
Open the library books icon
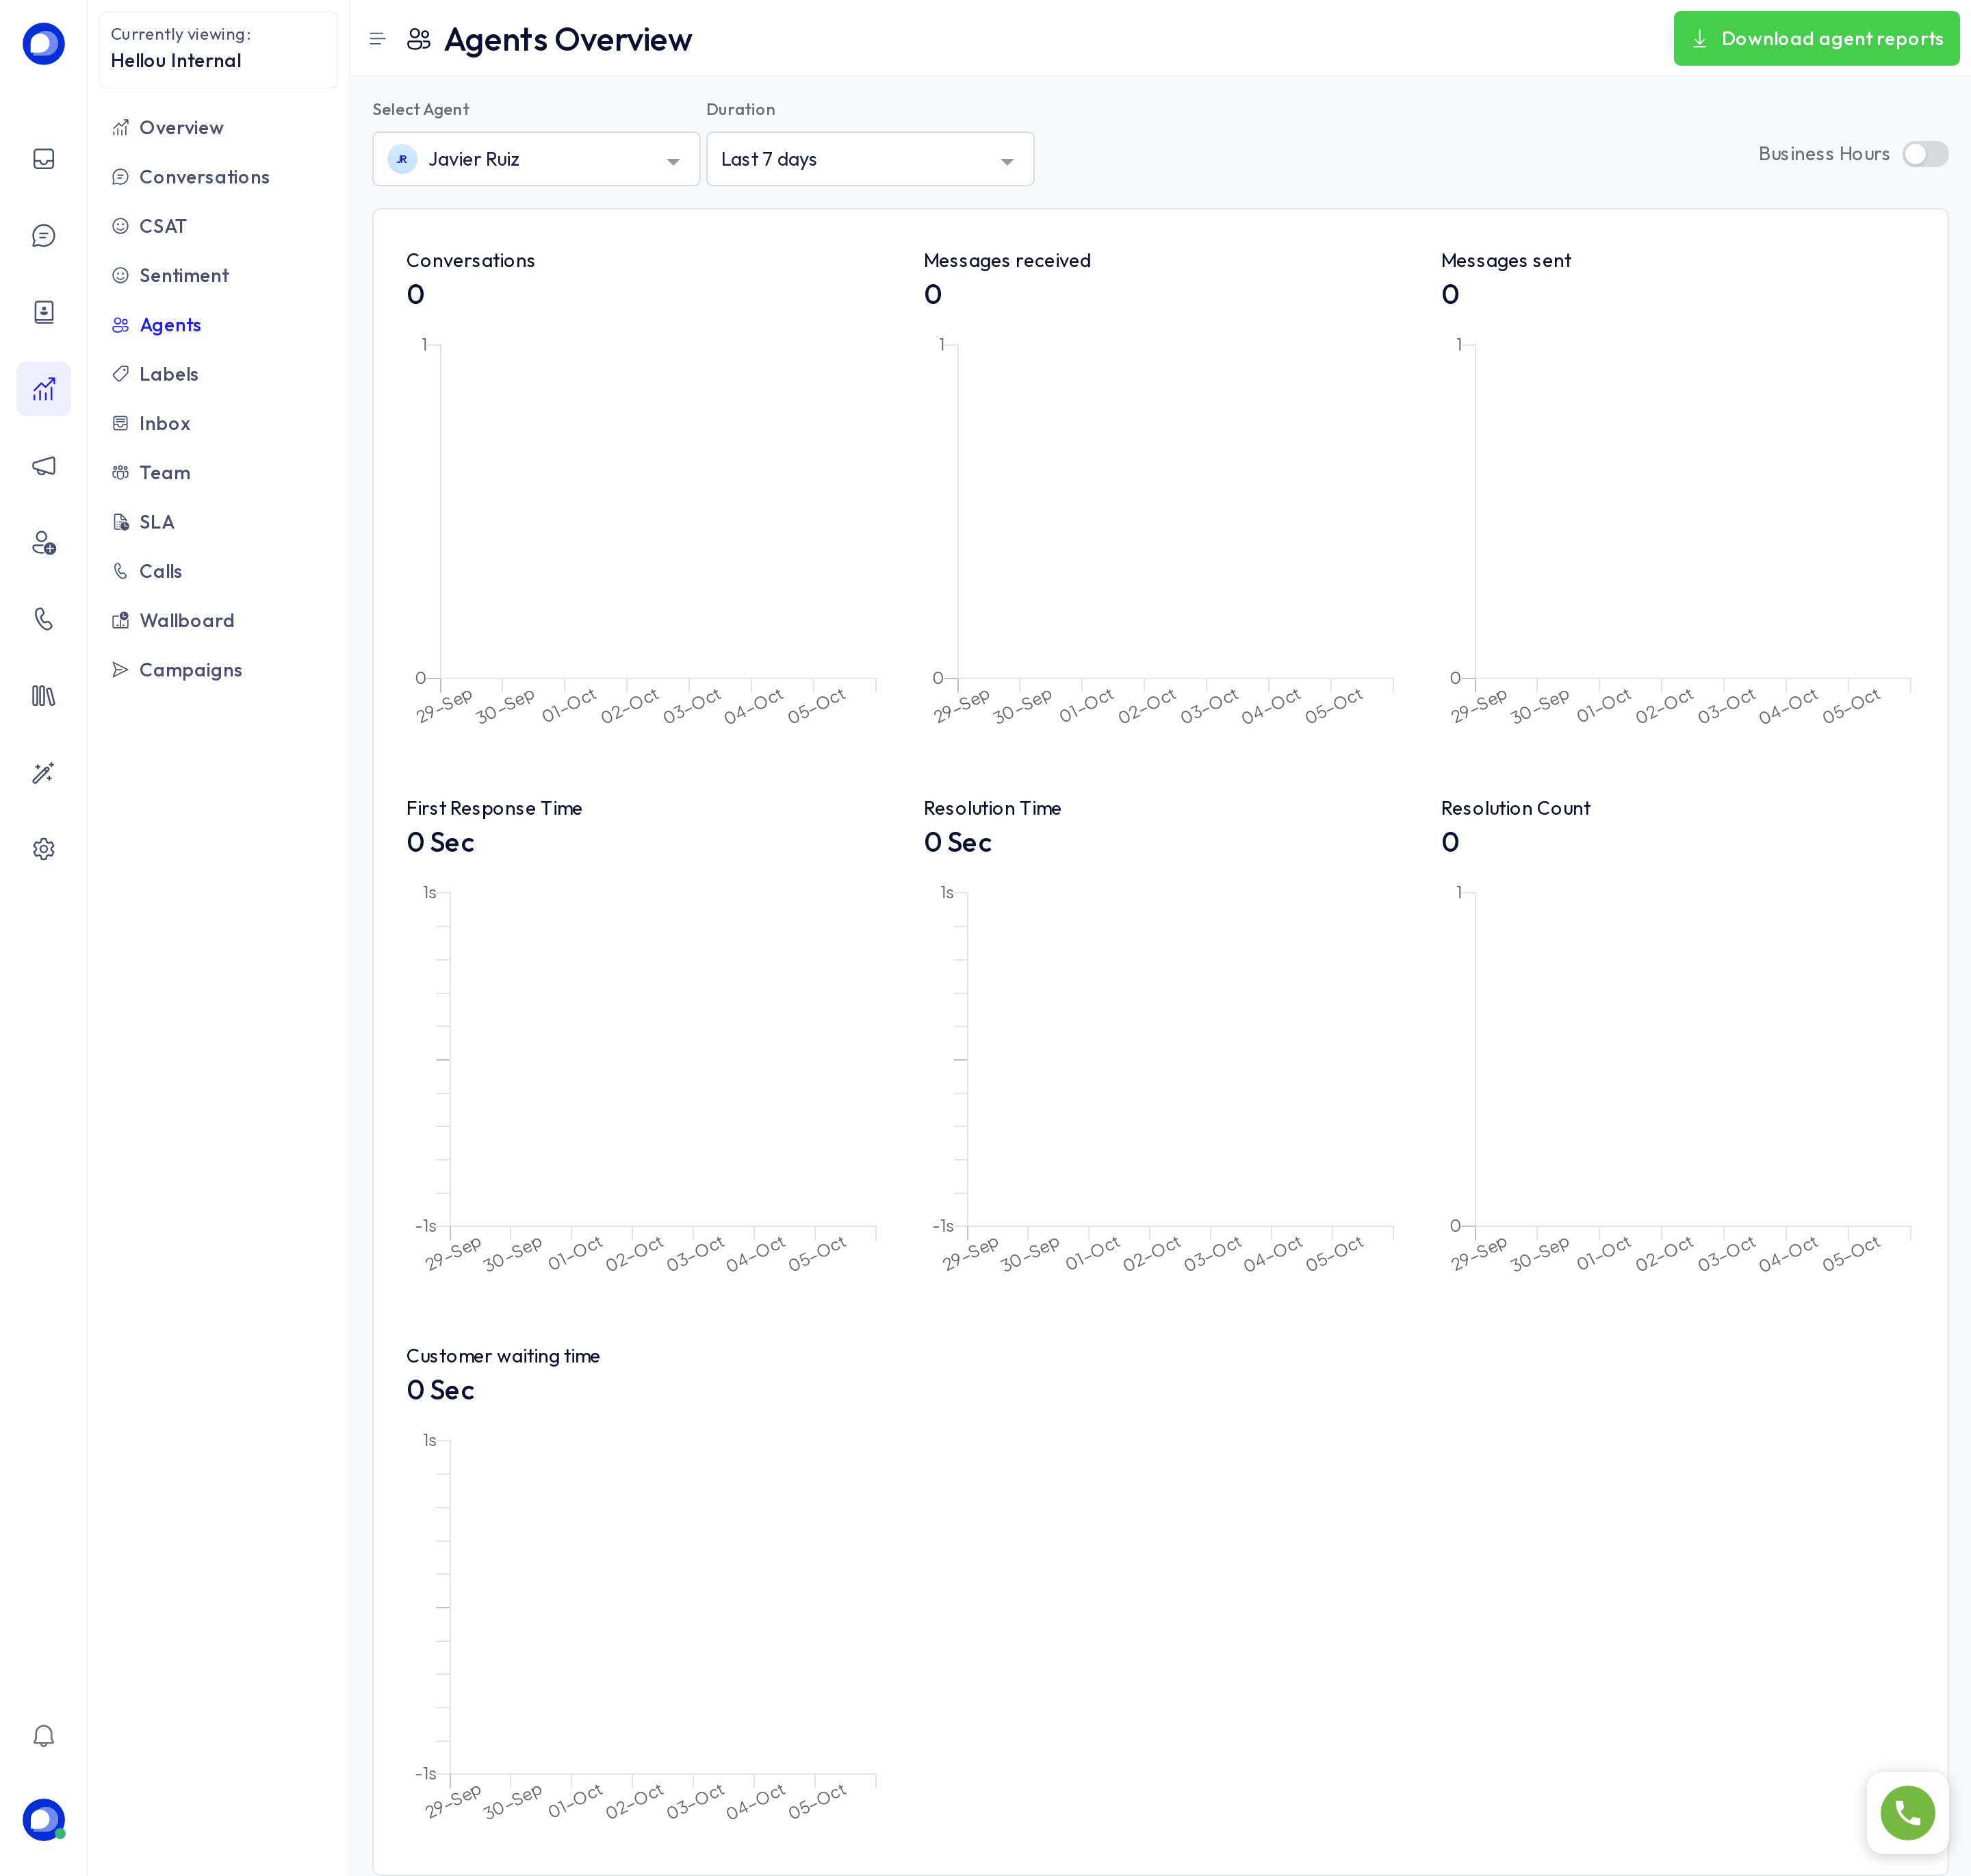(x=43, y=696)
